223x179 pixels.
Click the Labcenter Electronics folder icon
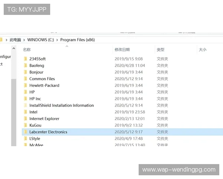click(25, 132)
